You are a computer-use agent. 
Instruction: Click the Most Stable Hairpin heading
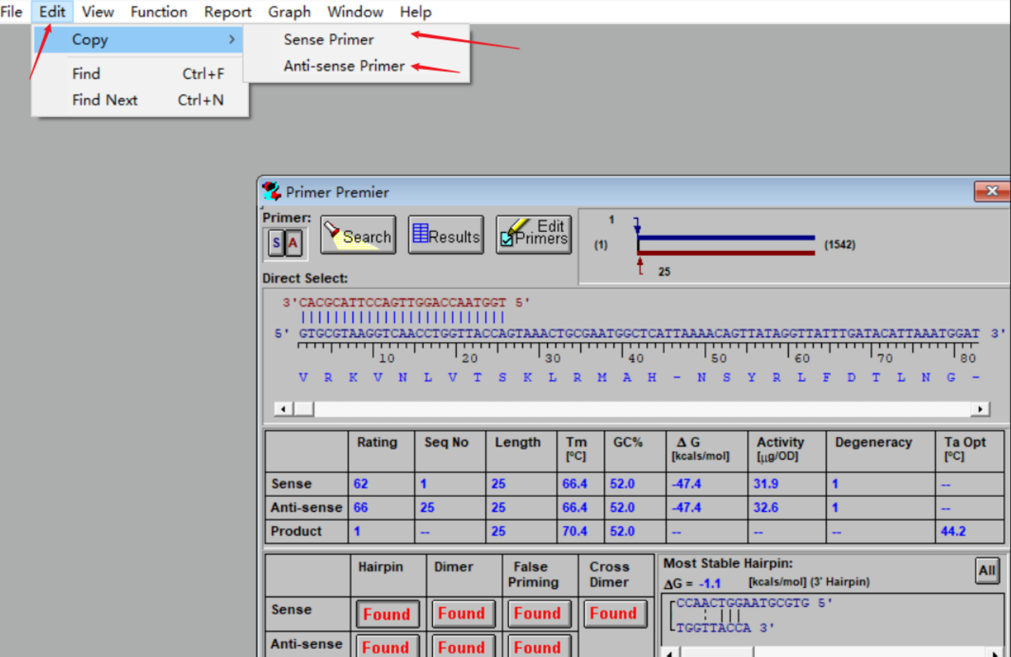(728, 563)
